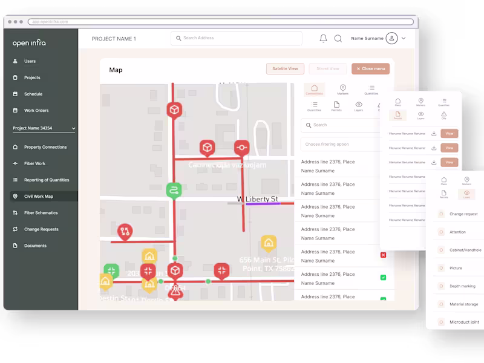Click the browser address bar
This screenshot has width=484, height=363.
point(221,22)
